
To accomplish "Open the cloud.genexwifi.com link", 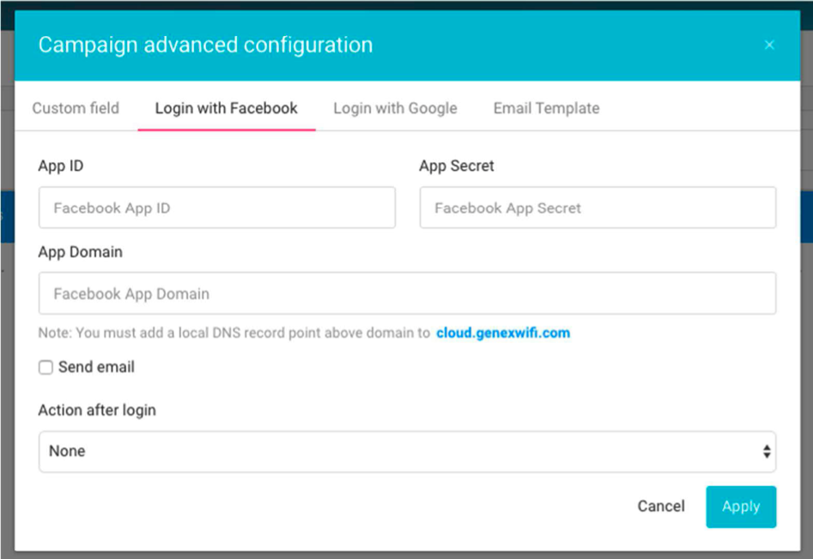I will pos(503,333).
